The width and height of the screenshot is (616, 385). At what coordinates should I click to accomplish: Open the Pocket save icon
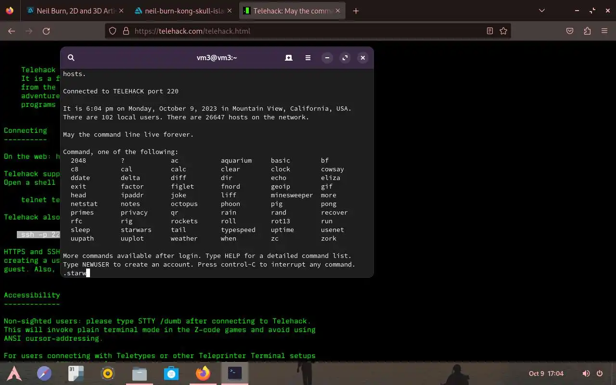pos(570,31)
